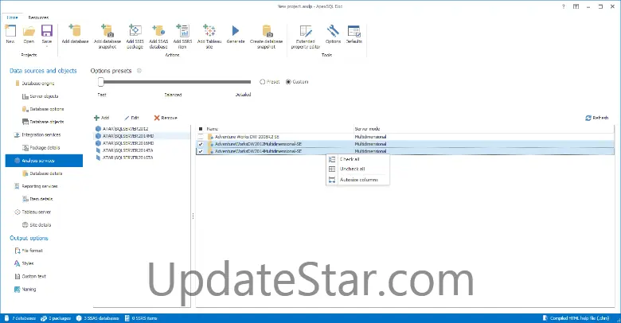The height and width of the screenshot is (323, 621).
Task: Select Integration services in sidebar
Action: [41, 135]
